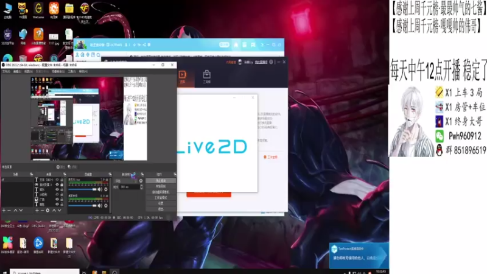Open scene transitions panel dock menu icon
Image resolution: width=487 pixels, height=274 pixels.
[x=142, y=174]
